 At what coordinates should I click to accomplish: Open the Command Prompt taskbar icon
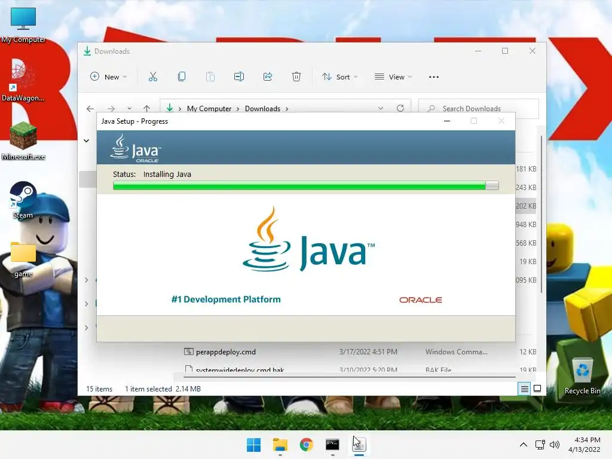[x=332, y=445]
